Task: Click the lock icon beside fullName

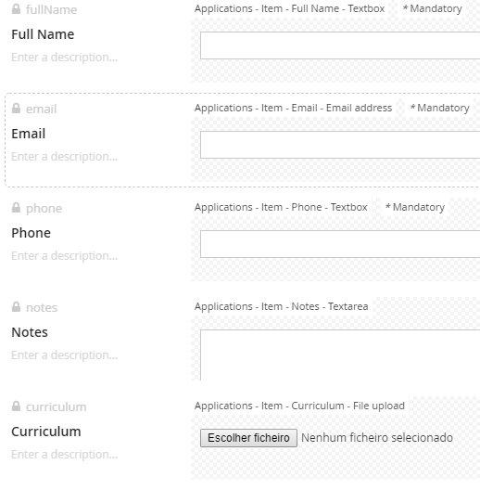Action: (16, 9)
